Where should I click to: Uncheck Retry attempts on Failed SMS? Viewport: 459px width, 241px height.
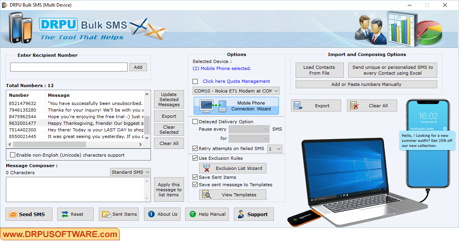(x=195, y=148)
